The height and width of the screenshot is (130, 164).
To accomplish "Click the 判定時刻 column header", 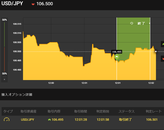I will coord(103,111).
